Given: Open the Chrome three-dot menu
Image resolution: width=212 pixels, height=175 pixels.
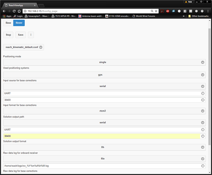Looking at the screenshot, I should [208, 11].
